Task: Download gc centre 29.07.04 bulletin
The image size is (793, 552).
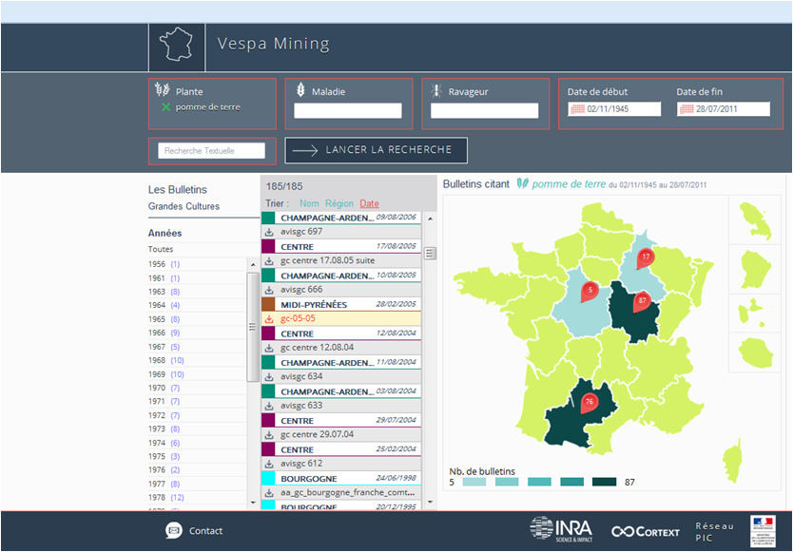Action: [x=269, y=435]
